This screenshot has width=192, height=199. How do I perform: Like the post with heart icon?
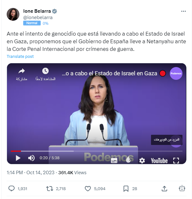point(88,189)
